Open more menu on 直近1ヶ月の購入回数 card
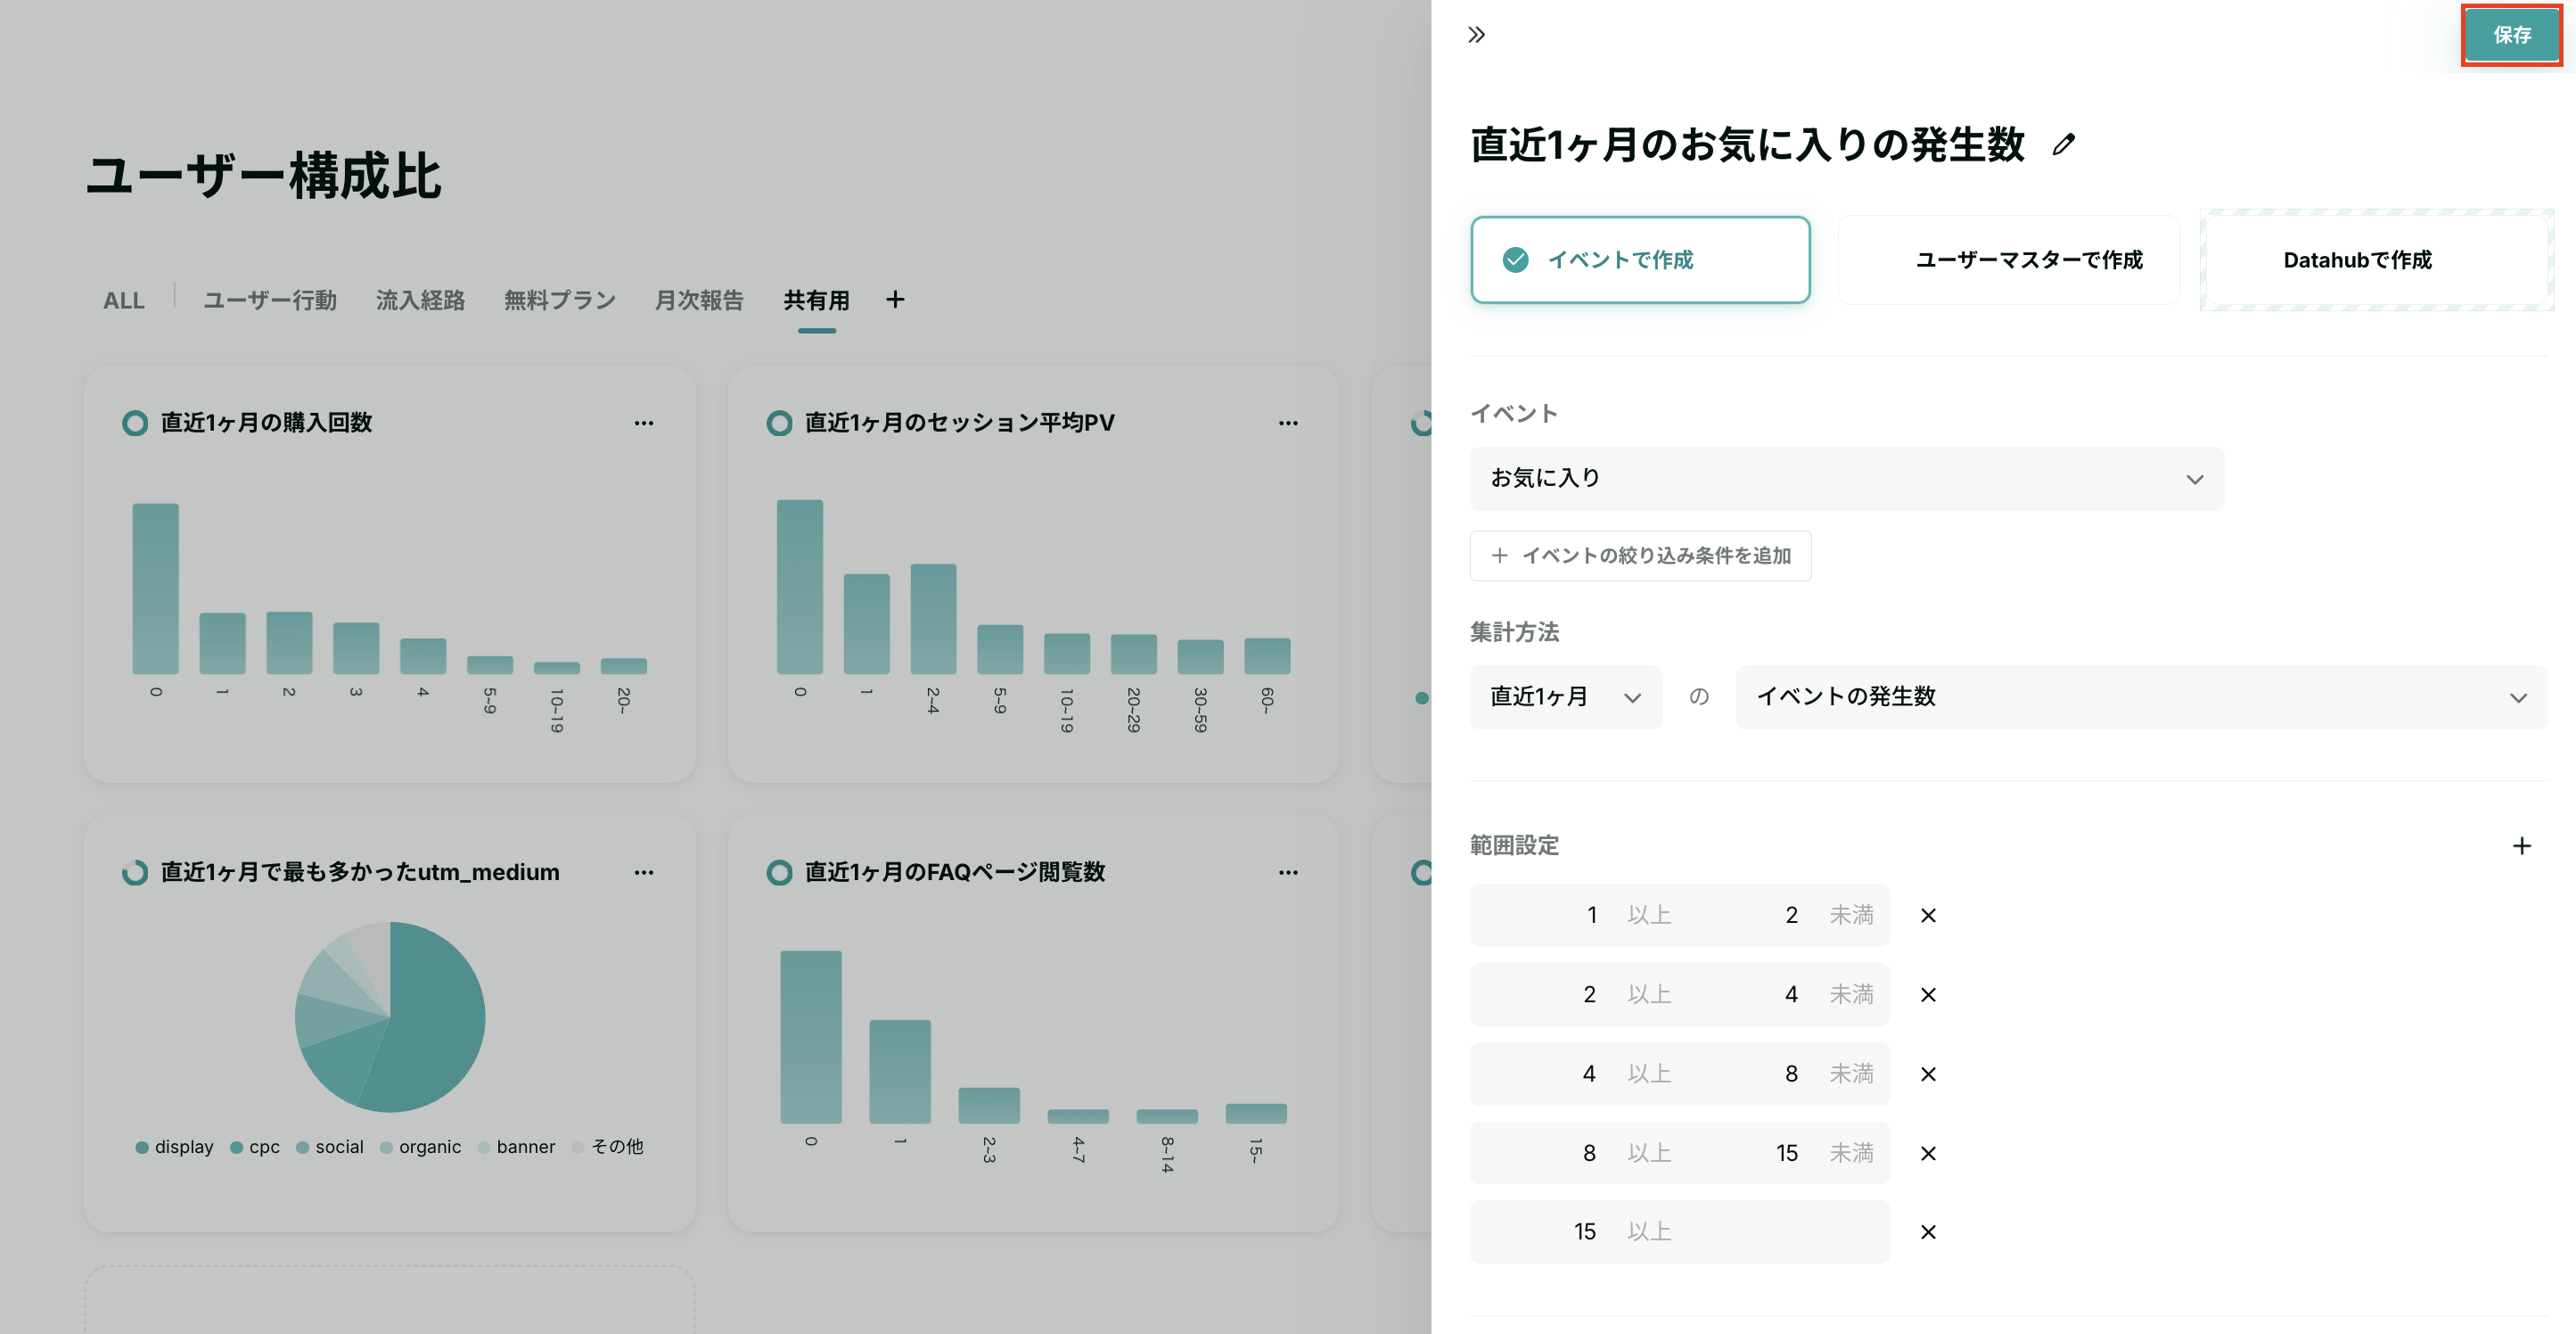 [x=644, y=424]
